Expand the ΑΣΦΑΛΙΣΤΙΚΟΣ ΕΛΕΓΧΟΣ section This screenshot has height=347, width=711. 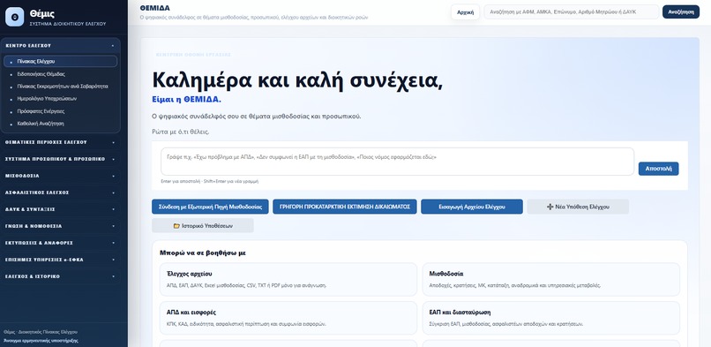pyautogui.click(x=61, y=192)
